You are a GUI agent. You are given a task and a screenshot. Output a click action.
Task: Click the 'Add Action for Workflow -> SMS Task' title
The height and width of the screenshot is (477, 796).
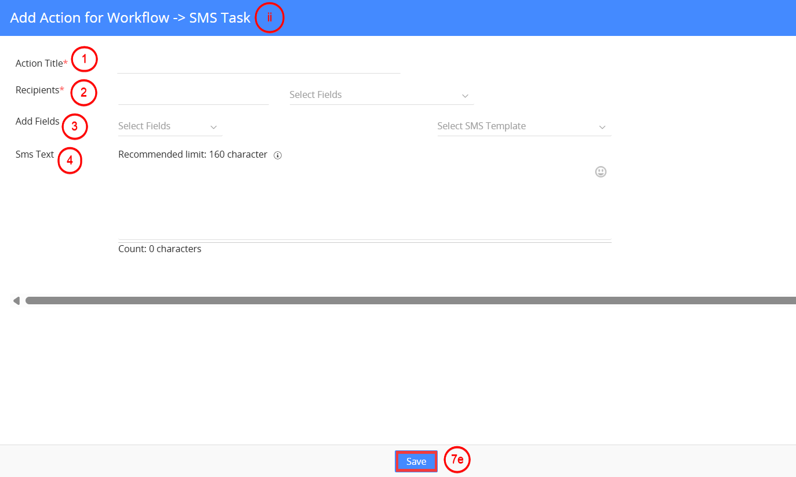point(130,17)
